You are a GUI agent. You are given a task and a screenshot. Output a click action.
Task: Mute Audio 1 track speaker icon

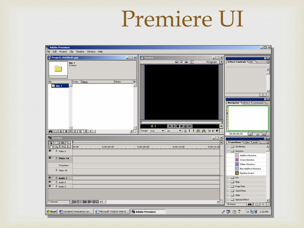pyautogui.click(x=50, y=178)
